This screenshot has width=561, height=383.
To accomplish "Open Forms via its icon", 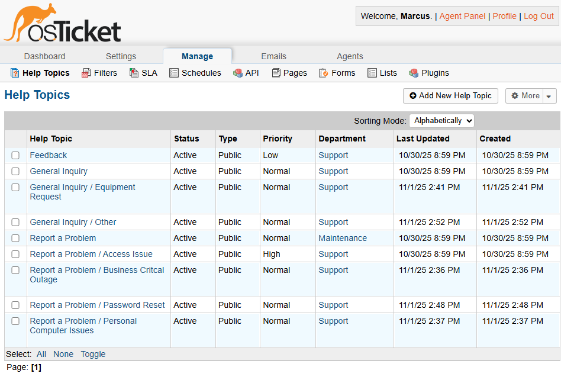I will pos(324,73).
